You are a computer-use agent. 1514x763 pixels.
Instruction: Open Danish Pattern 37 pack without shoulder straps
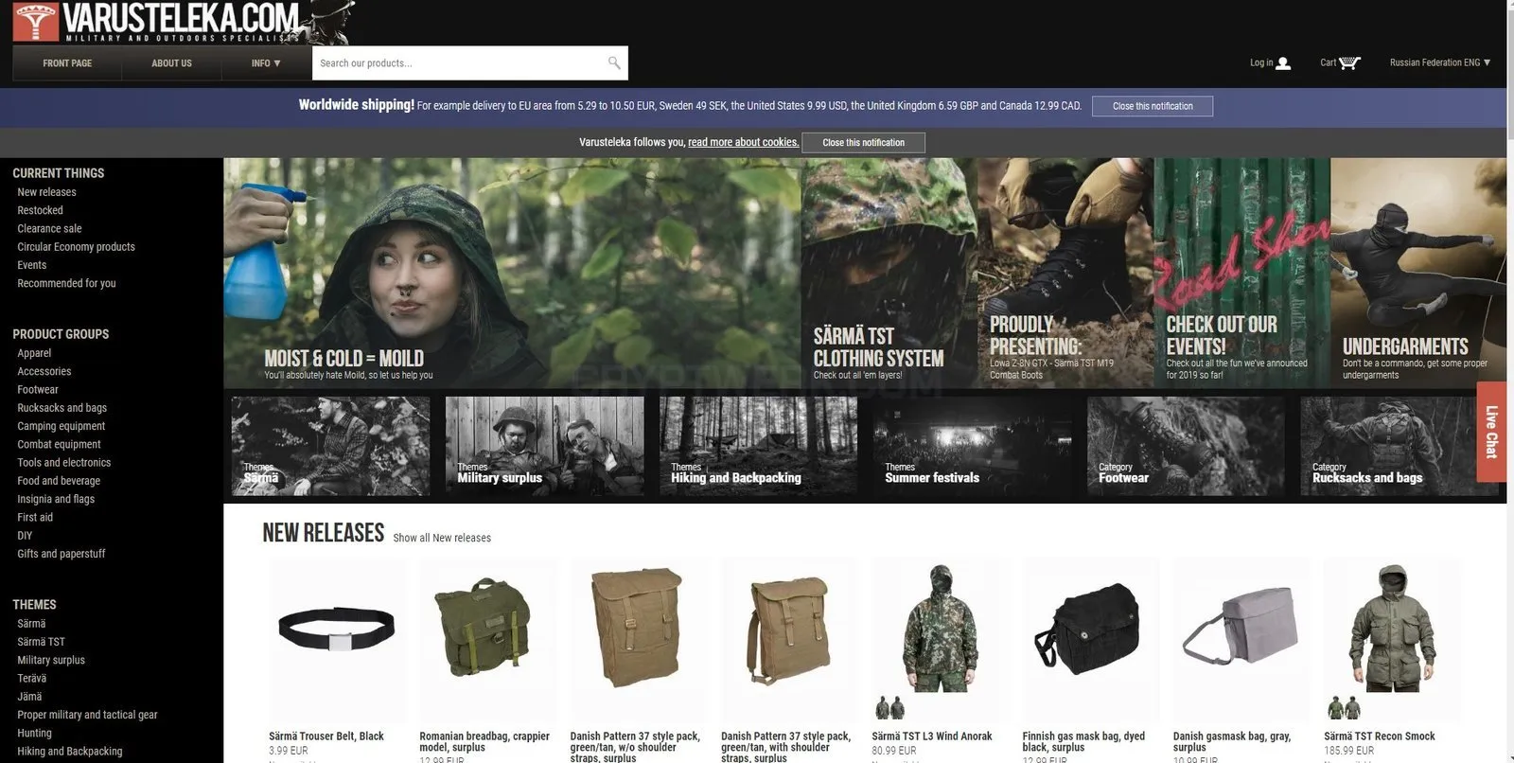pyautogui.click(x=638, y=629)
